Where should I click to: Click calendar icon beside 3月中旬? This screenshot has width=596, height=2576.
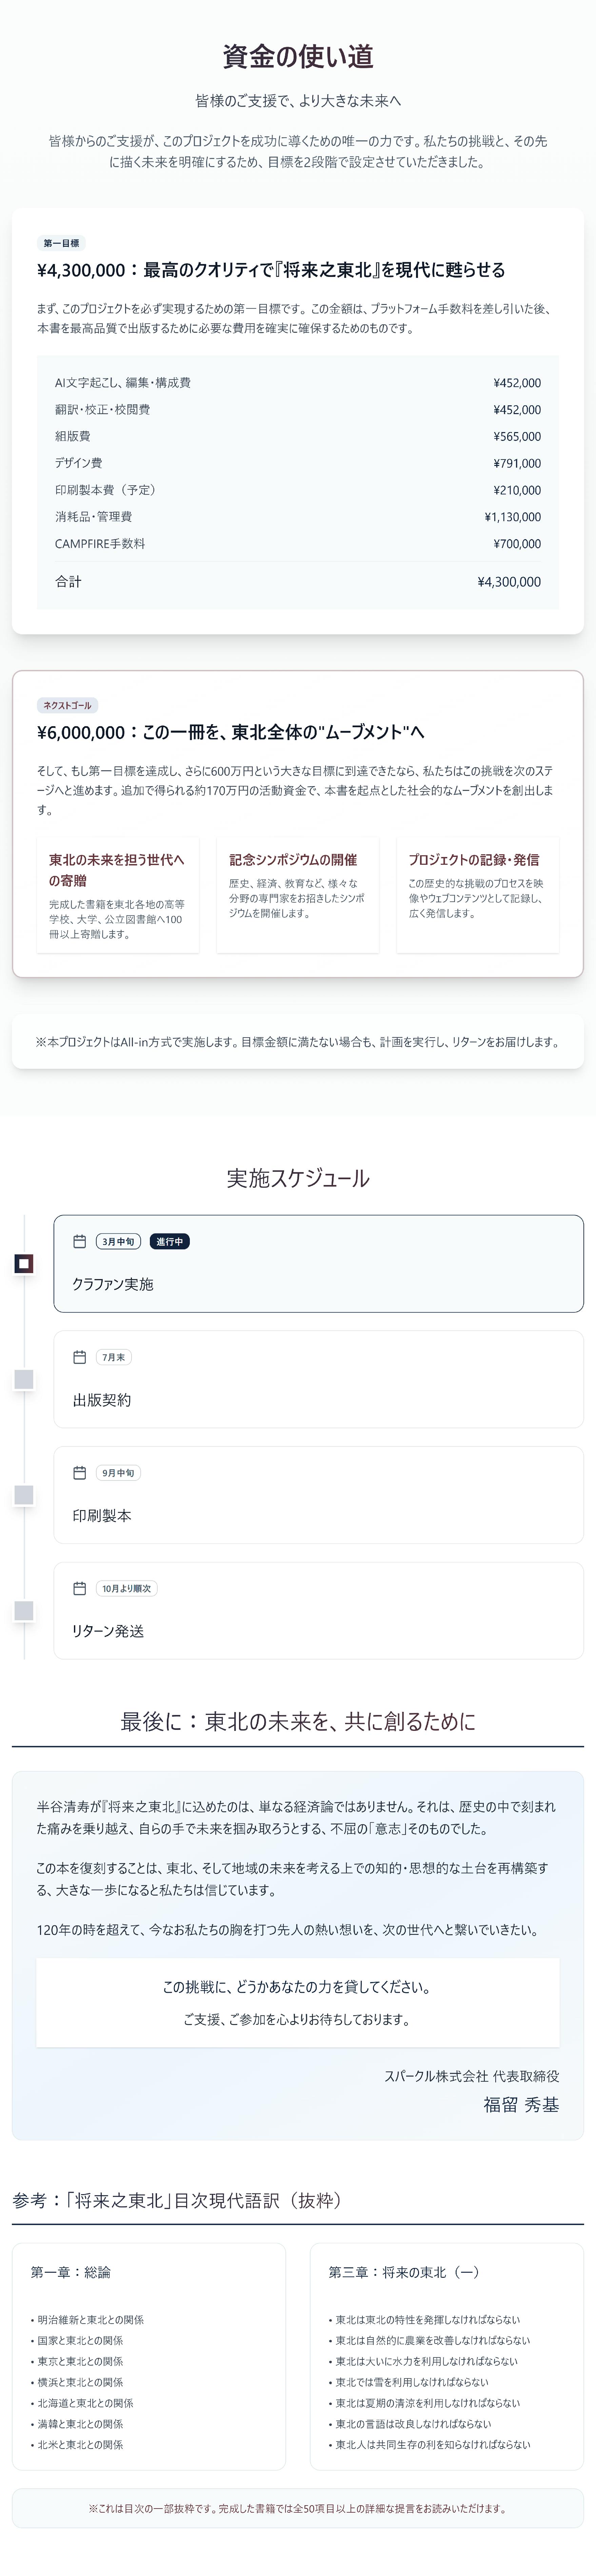80,1241
